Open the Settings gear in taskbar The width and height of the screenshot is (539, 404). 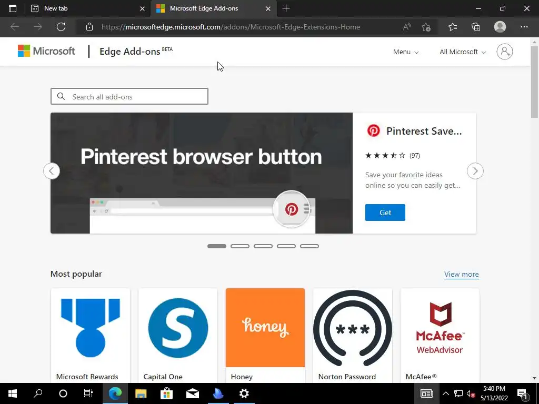(x=244, y=393)
